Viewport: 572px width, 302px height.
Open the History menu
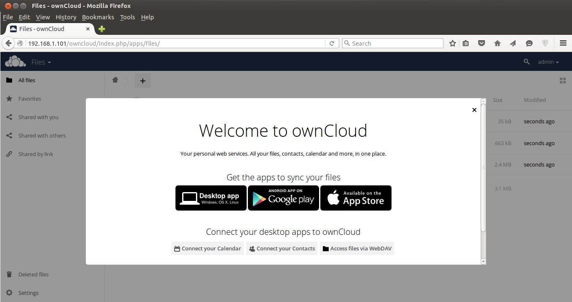(x=66, y=17)
